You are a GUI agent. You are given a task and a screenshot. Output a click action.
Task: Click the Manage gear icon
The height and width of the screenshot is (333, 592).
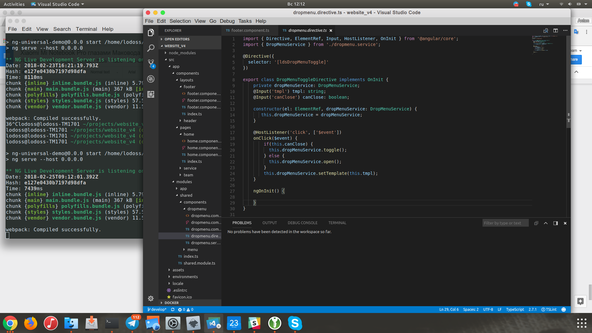click(151, 298)
